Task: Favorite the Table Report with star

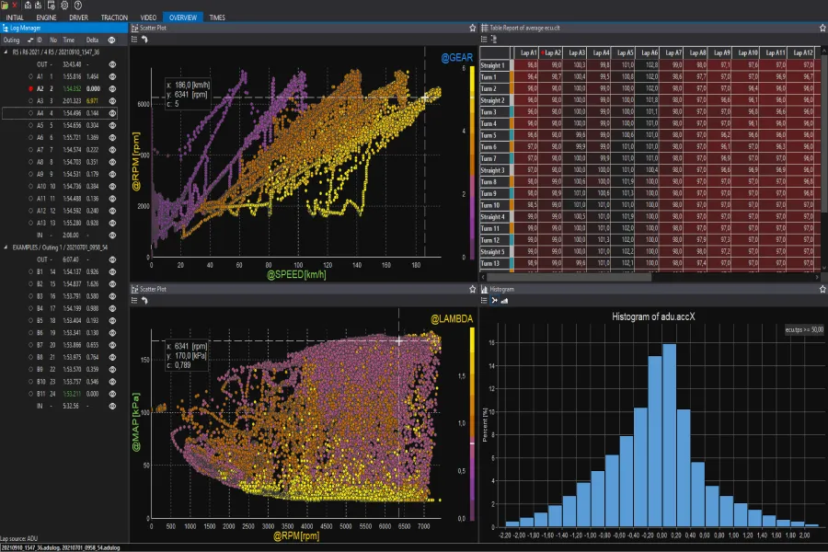Action: [822, 28]
